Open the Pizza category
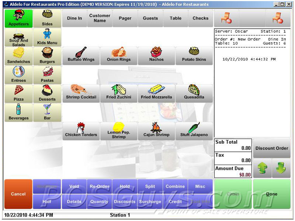The height and width of the screenshot is (221, 295). [x=19, y=94]
